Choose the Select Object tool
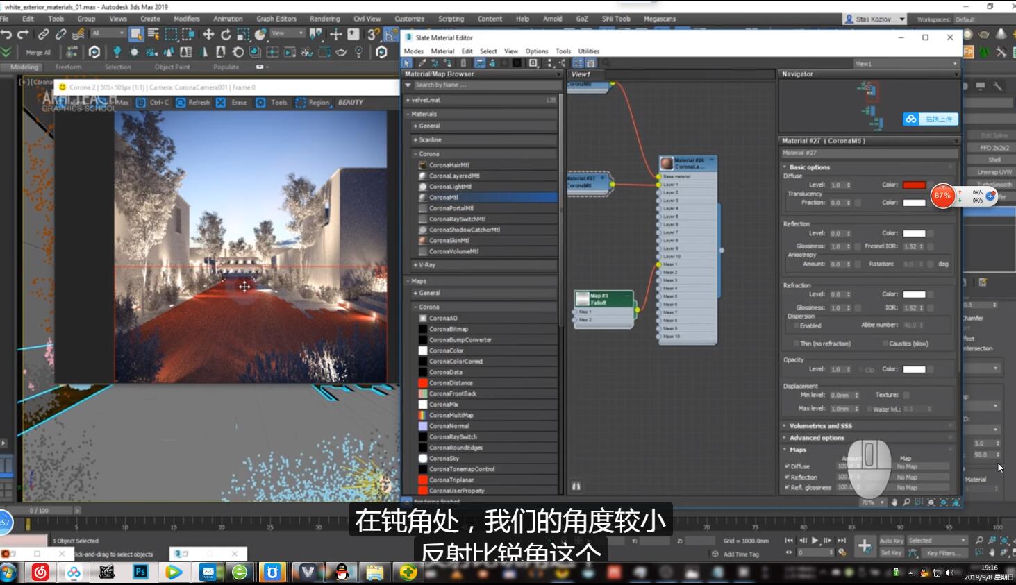The height and width of the screenshot is (585, 1016). (x=136, y=34)
